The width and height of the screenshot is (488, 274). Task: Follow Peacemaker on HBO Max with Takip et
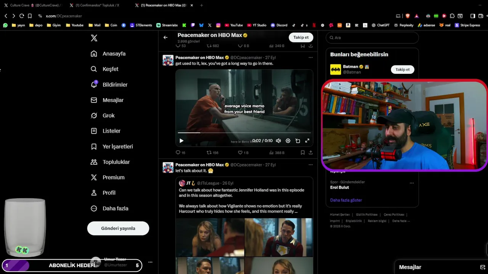(301, 37)
